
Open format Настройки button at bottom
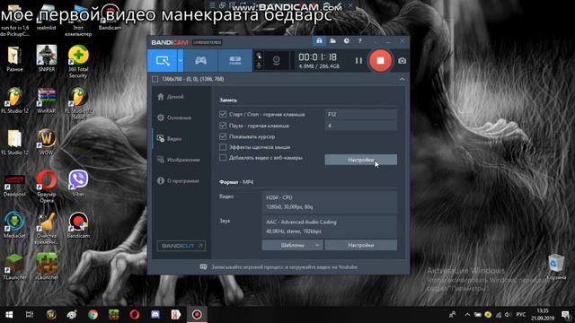pos(360,245)
